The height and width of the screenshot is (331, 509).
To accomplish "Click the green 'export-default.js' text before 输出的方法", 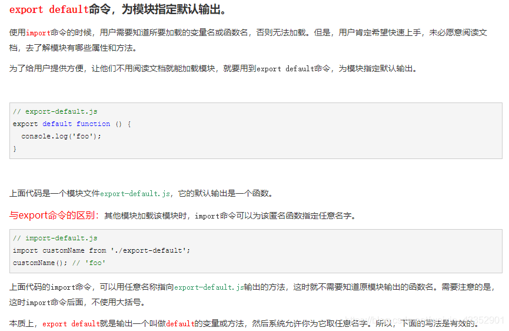I will tap(209, 287).
